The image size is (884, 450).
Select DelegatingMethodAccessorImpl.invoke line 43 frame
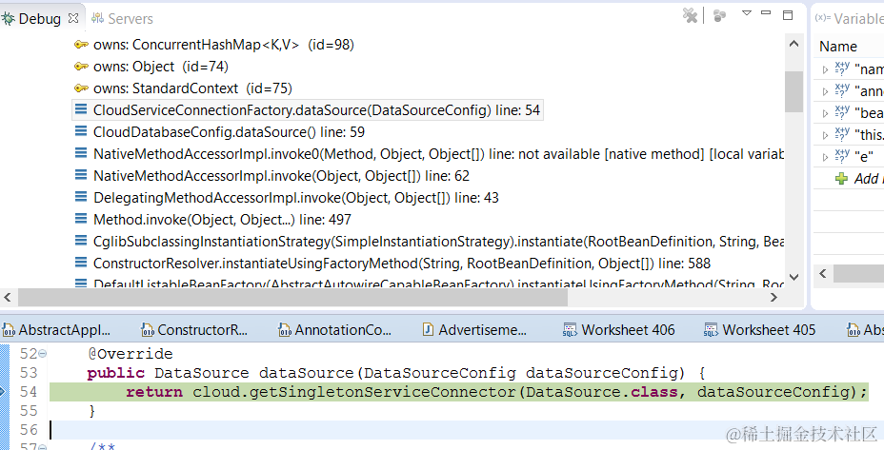coord(287,198)
